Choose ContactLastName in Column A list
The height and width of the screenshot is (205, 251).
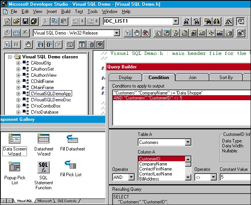click(162, 174)
